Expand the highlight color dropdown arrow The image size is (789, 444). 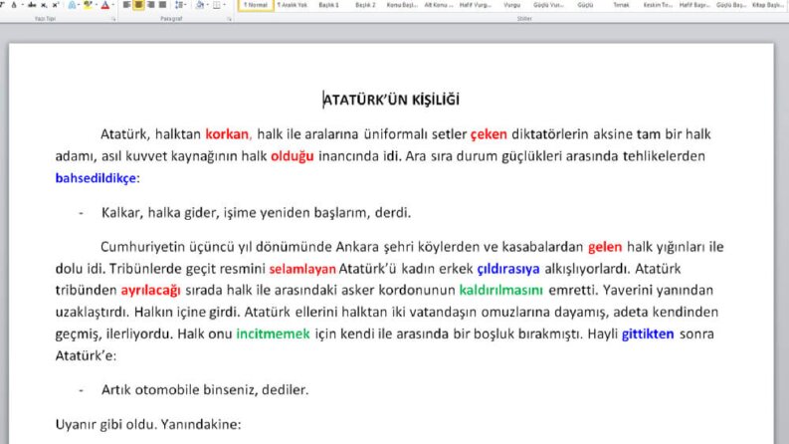coord(97,5)
